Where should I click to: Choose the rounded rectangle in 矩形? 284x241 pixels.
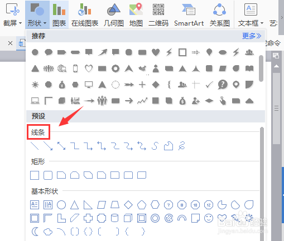click(x=48, y=175)
